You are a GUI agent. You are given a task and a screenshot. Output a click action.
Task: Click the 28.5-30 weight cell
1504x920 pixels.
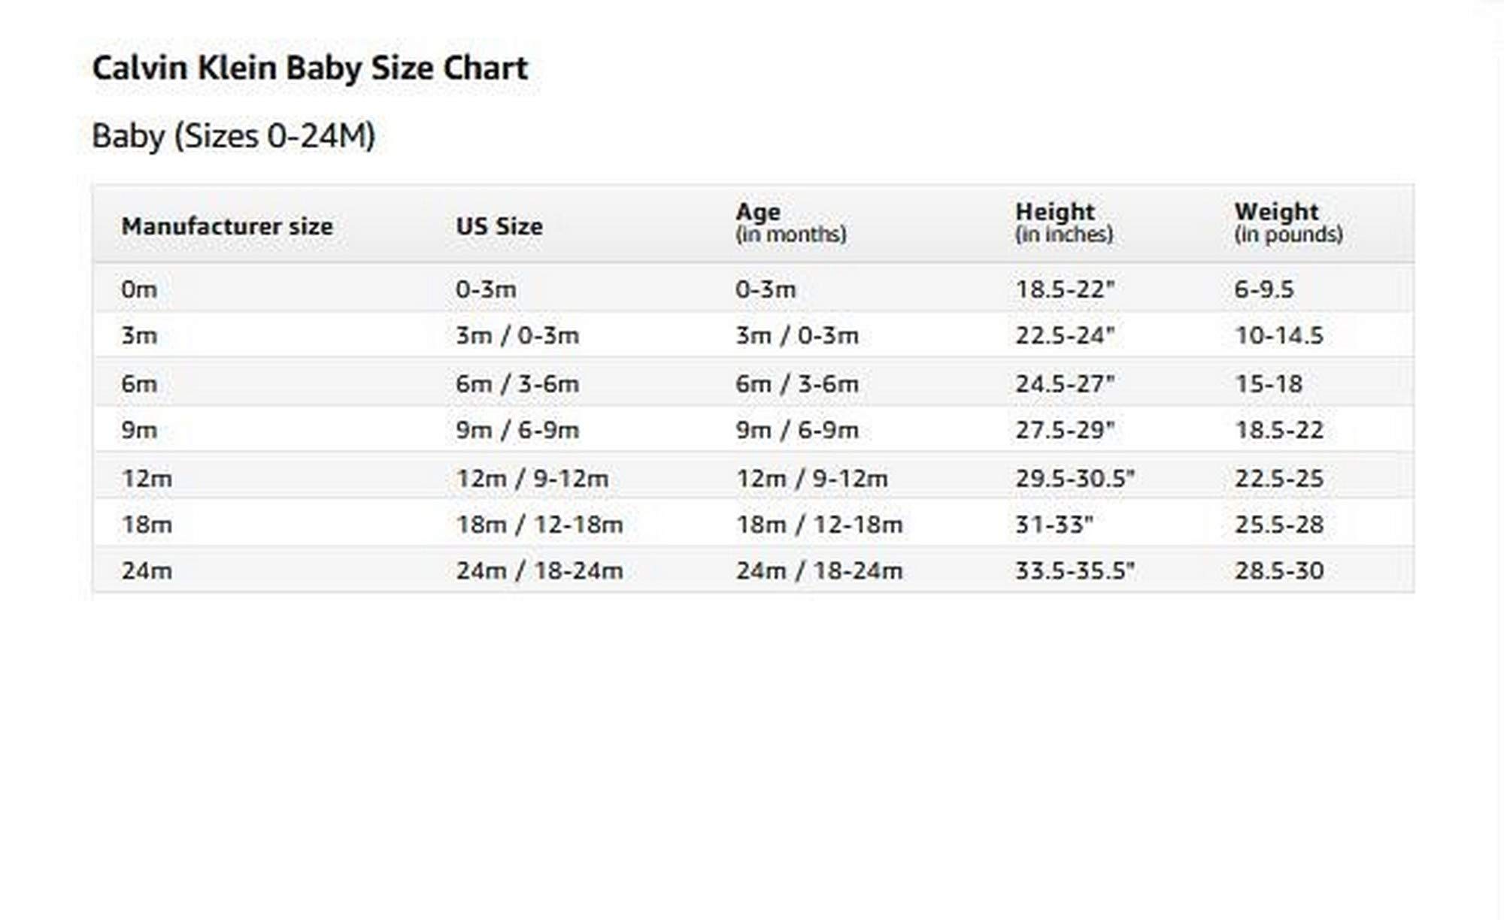pyautogui.click(x=1278, y=571)
